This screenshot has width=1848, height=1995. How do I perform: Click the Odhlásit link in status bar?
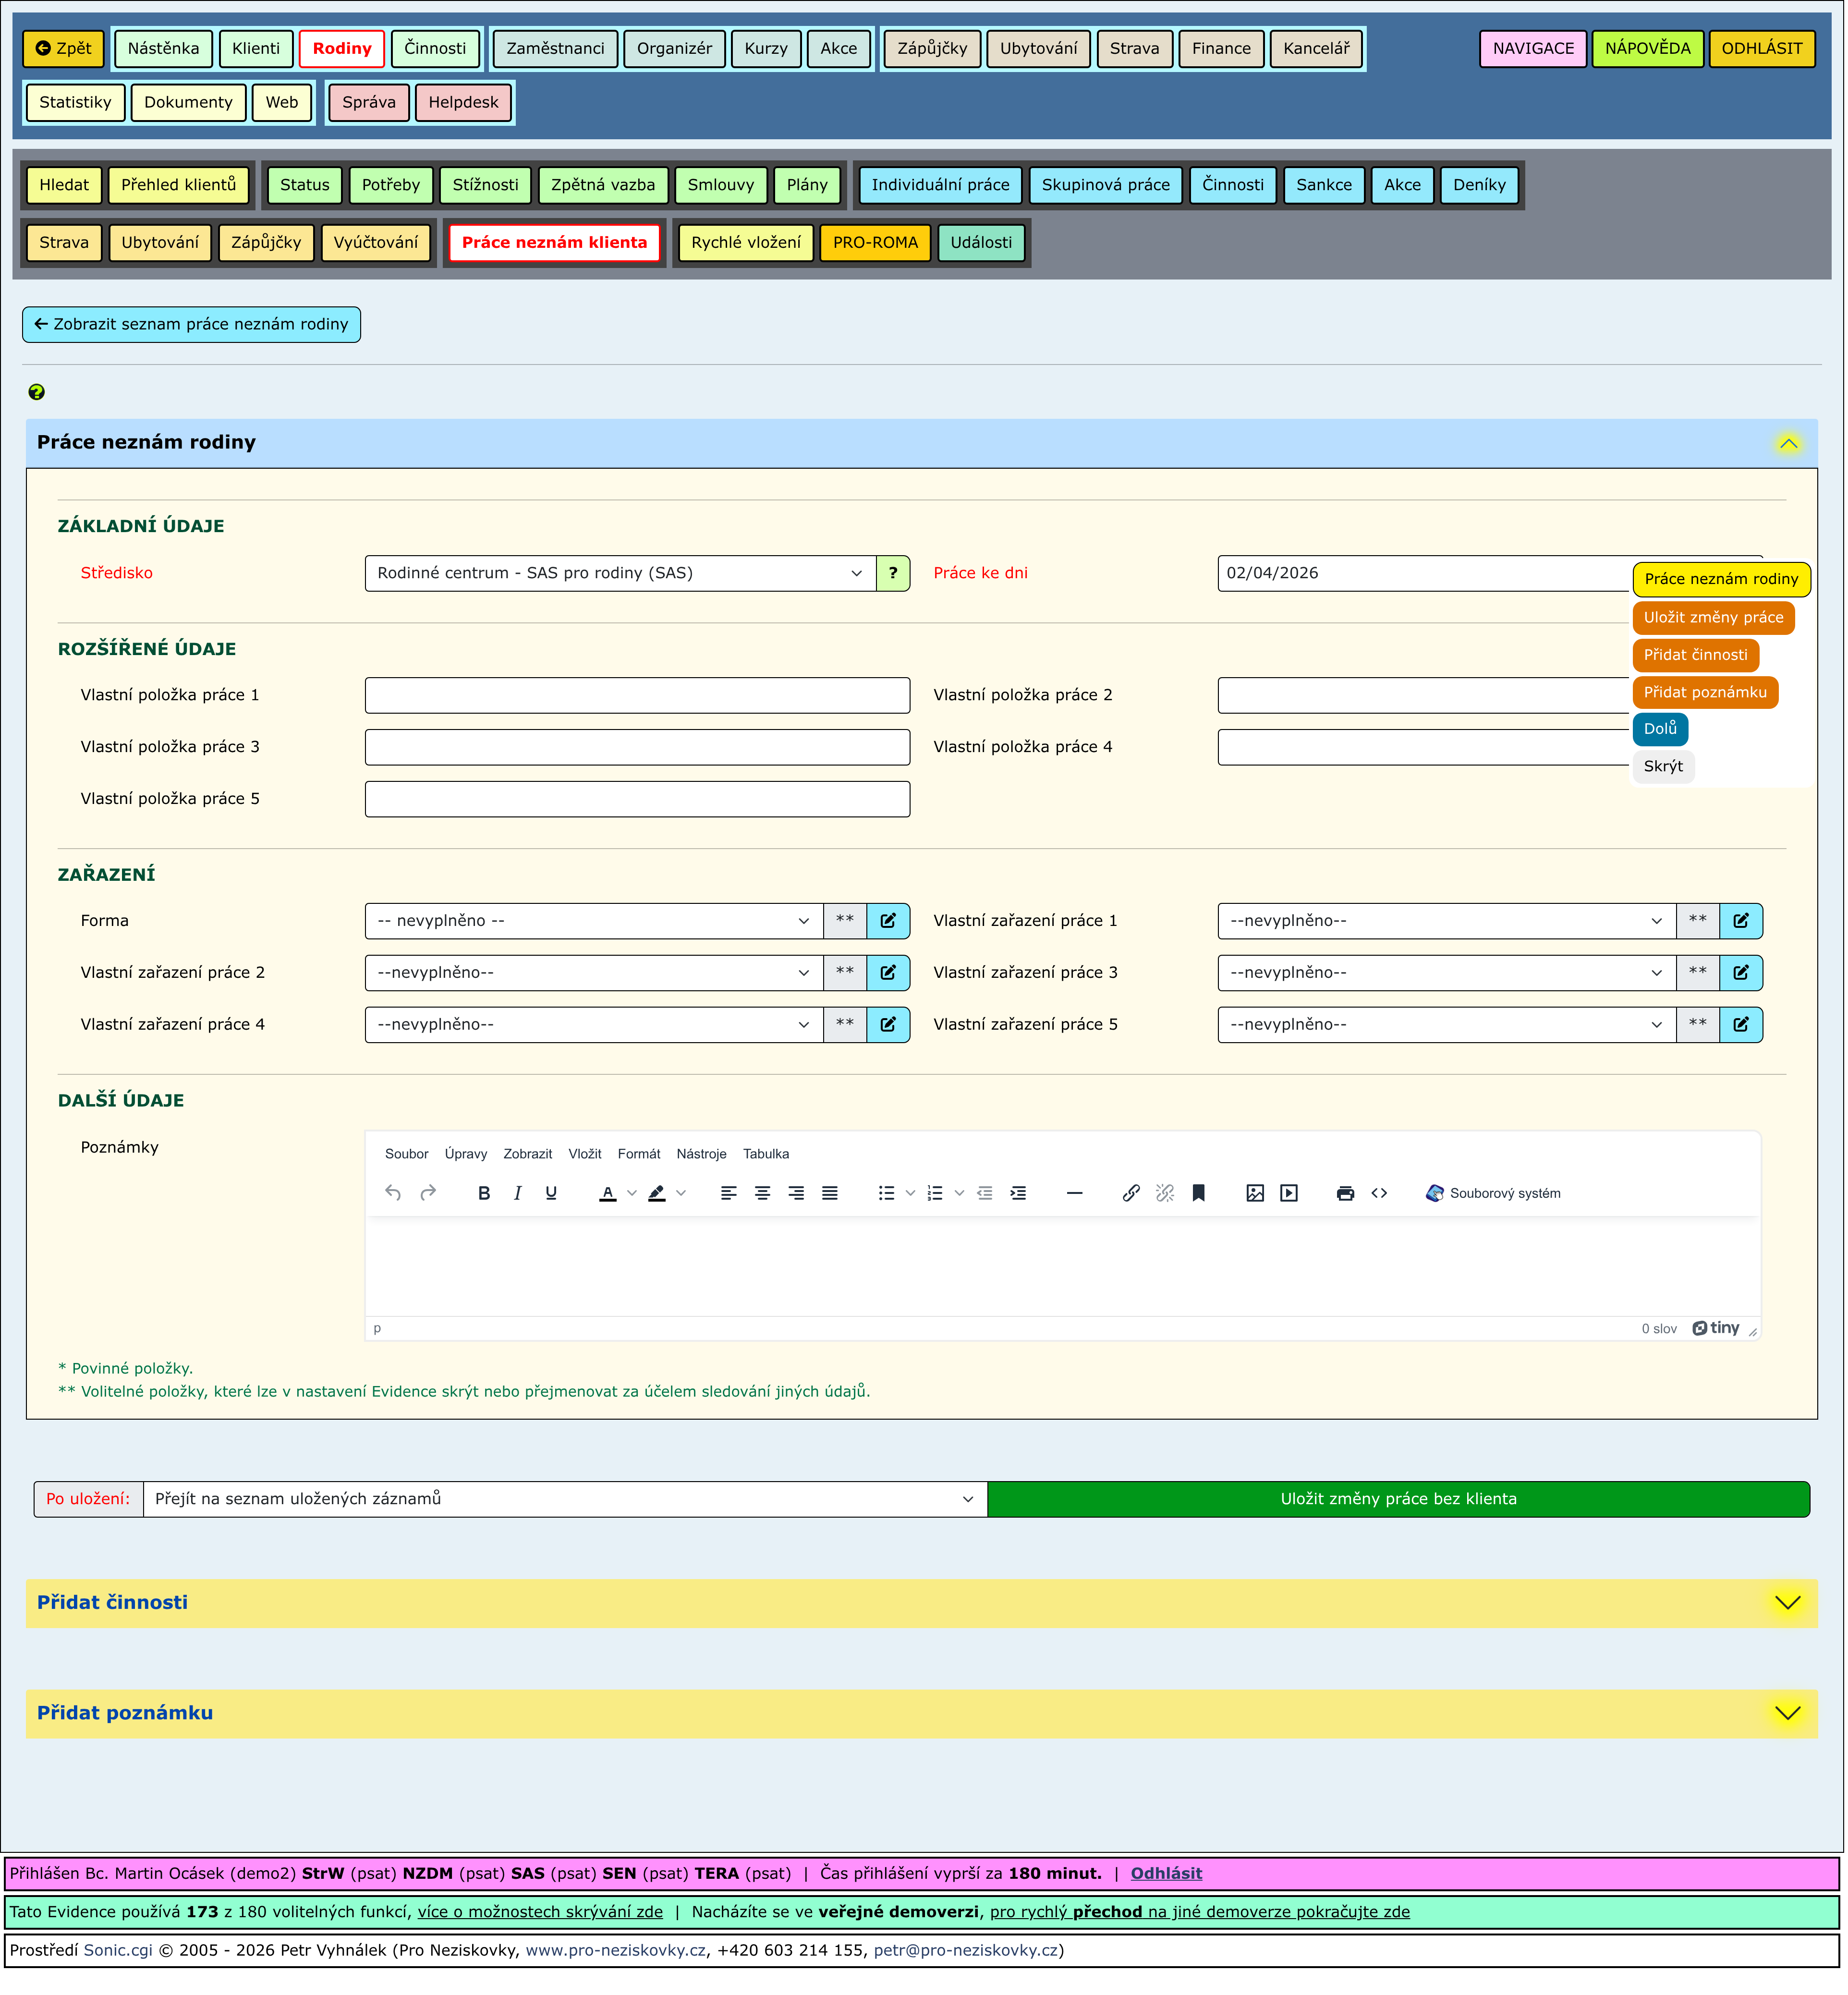tap(1166, 1874)
